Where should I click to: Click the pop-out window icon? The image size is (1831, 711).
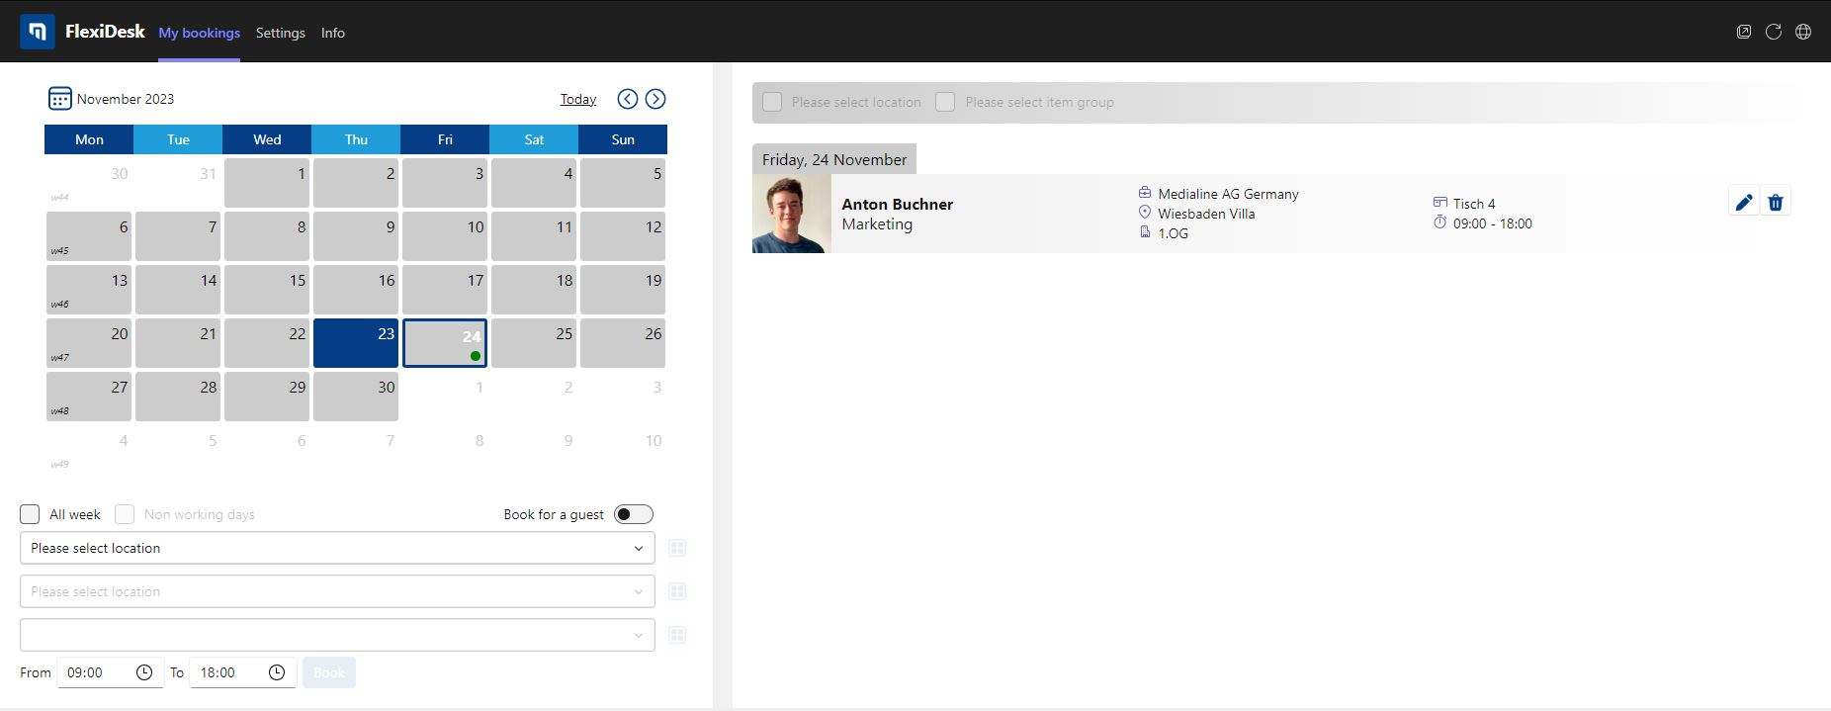pos(1744,32)
